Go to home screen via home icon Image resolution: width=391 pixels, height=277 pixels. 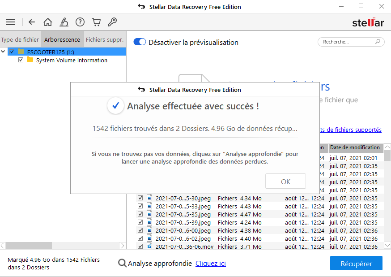(47, 22)
